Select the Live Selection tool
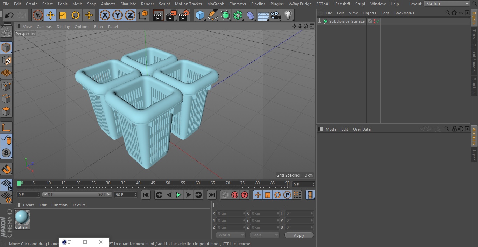Viewport: 478px width, 247px height. click(37, 15)
